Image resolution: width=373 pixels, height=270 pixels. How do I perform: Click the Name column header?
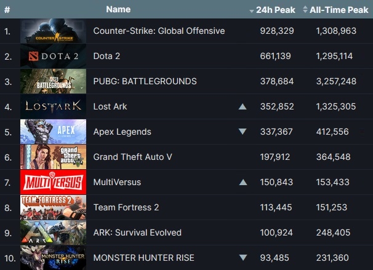point(118,9)
